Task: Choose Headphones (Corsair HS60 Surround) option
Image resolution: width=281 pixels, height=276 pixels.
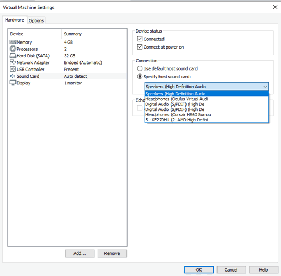Action: [206, 115]
